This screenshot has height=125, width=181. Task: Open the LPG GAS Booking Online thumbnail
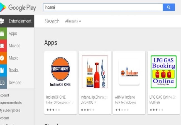pyautogui.click(x=163, y=71)
